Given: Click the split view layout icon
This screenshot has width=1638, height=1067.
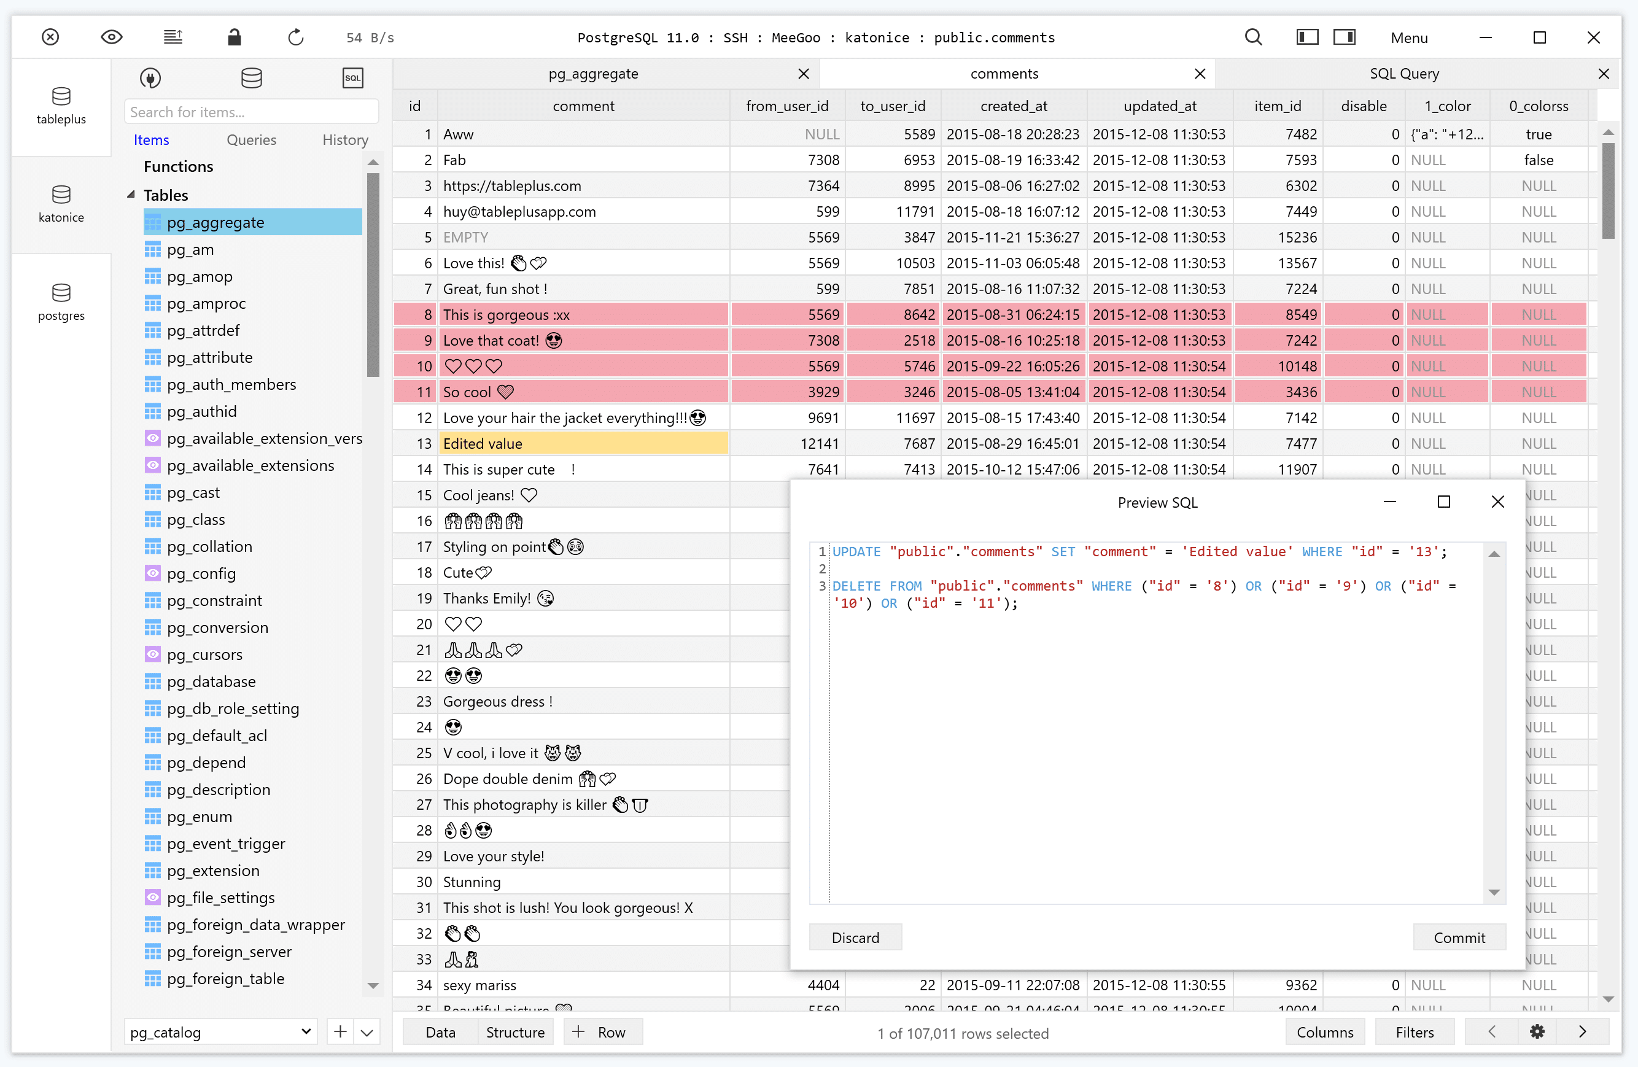Looking at the screenshot, I should click(1342, 37).
